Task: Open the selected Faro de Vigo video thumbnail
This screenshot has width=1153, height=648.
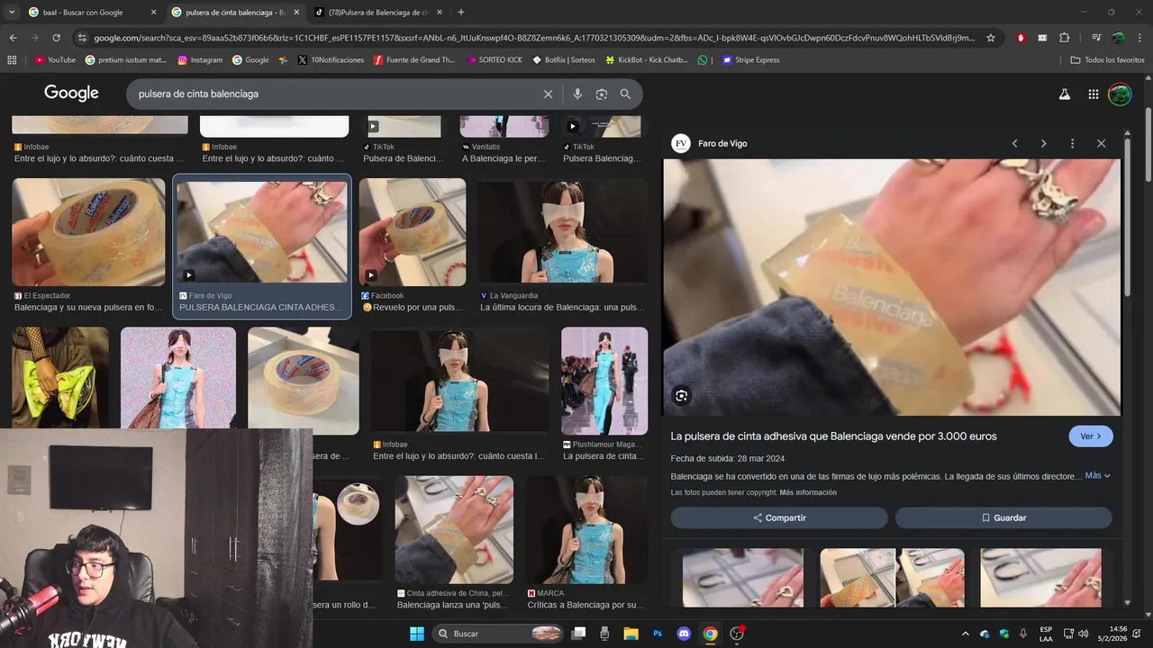Action: pos(261,232)
